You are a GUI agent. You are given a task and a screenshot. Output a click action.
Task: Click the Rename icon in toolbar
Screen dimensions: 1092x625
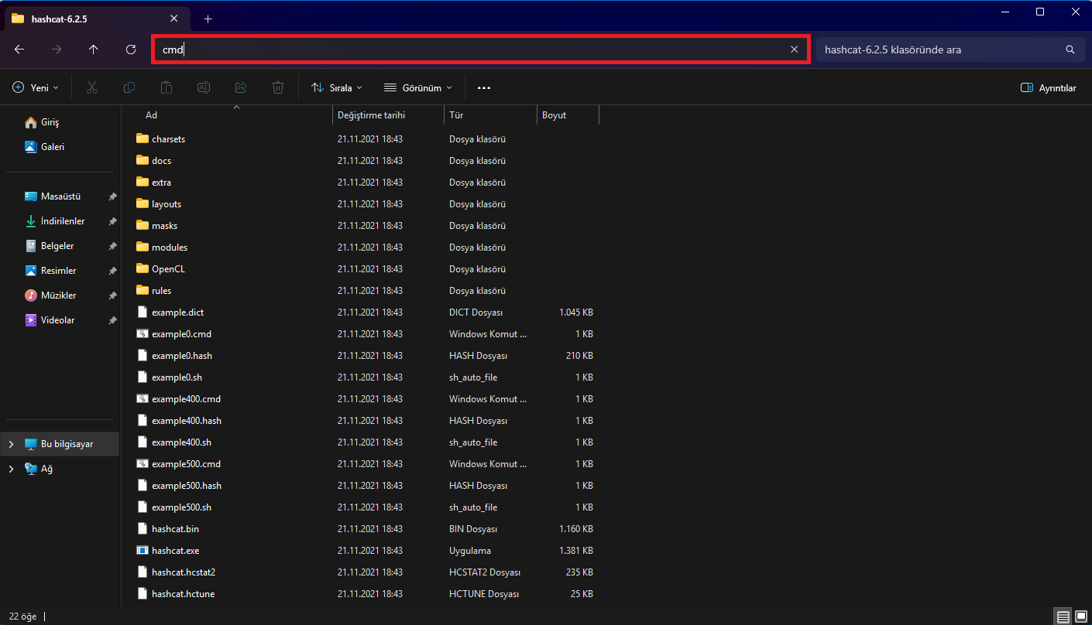(x=204, y=88)
